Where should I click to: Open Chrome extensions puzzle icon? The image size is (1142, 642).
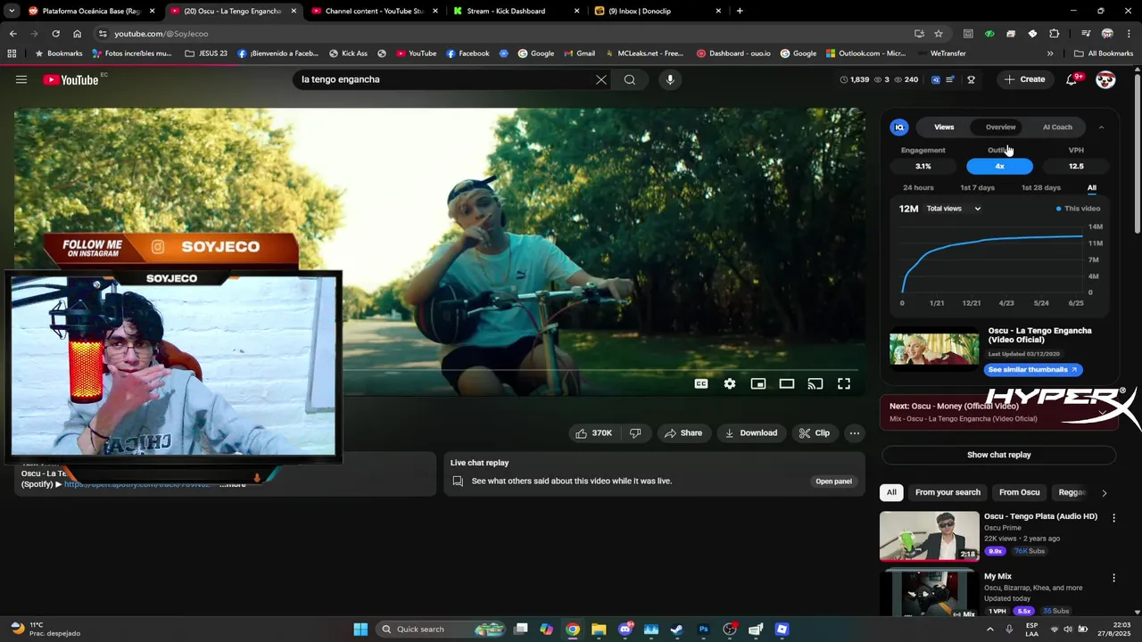(1055, 34)
